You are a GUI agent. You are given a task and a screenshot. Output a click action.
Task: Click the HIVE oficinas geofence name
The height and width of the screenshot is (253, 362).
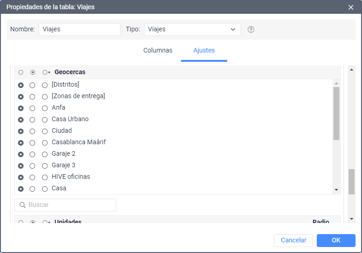(71, 177)
